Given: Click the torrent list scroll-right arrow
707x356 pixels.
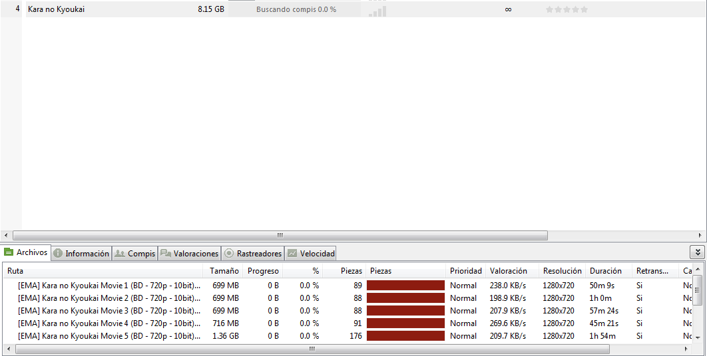Looking at the screenshot, I should coord(700,235).
